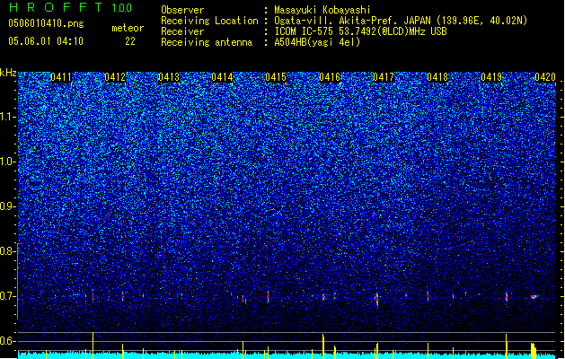Image resolution: width=565 pixels, height=359 pixels.
Task: Click the 0.8 kHz axis label
Action: (x=8, y=251)
